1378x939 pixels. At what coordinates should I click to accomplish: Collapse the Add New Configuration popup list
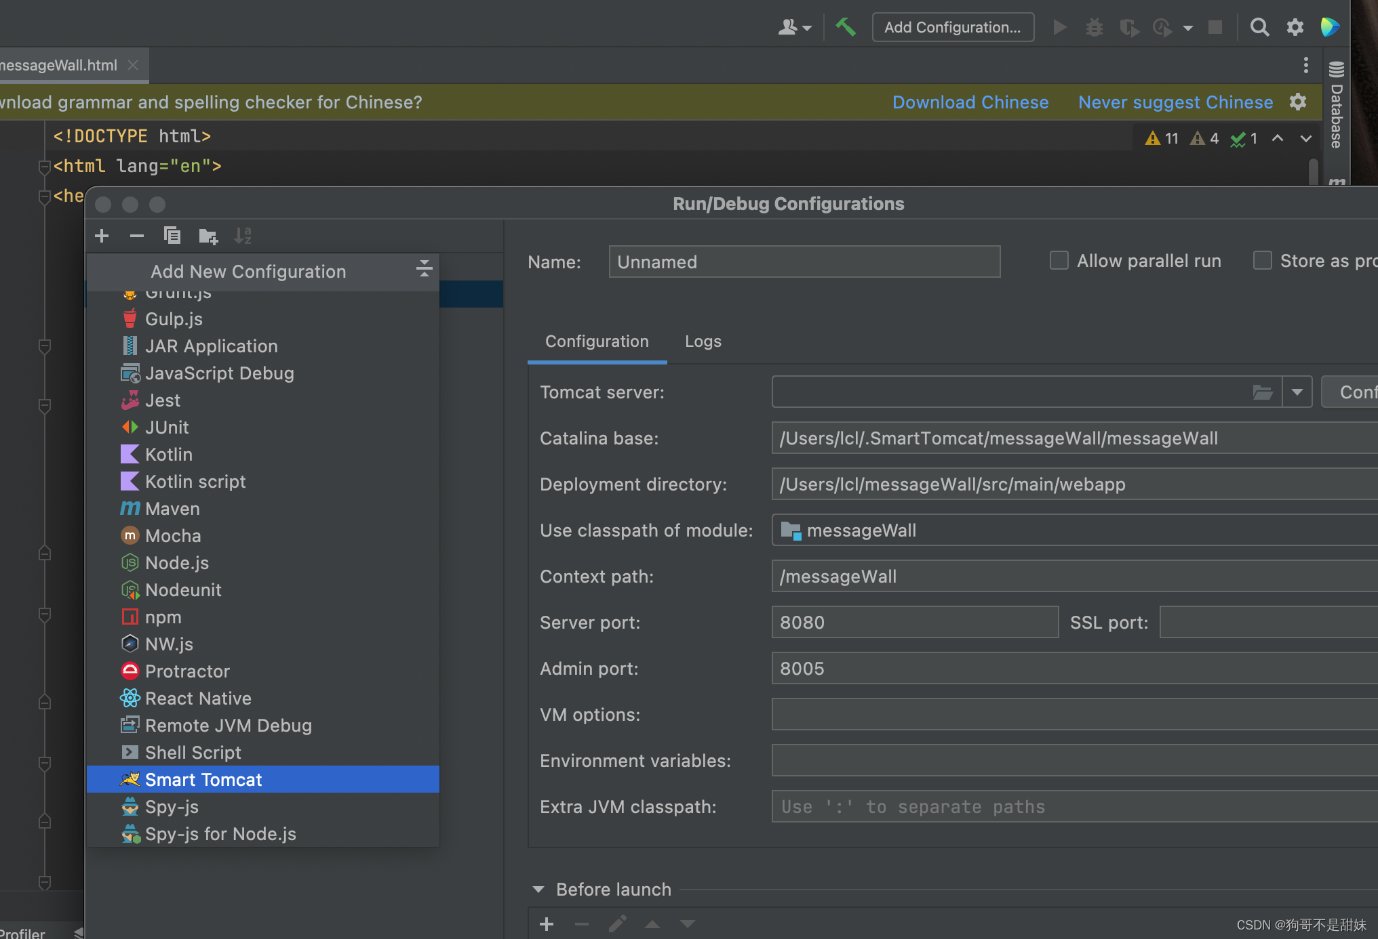tap(425, 269)
